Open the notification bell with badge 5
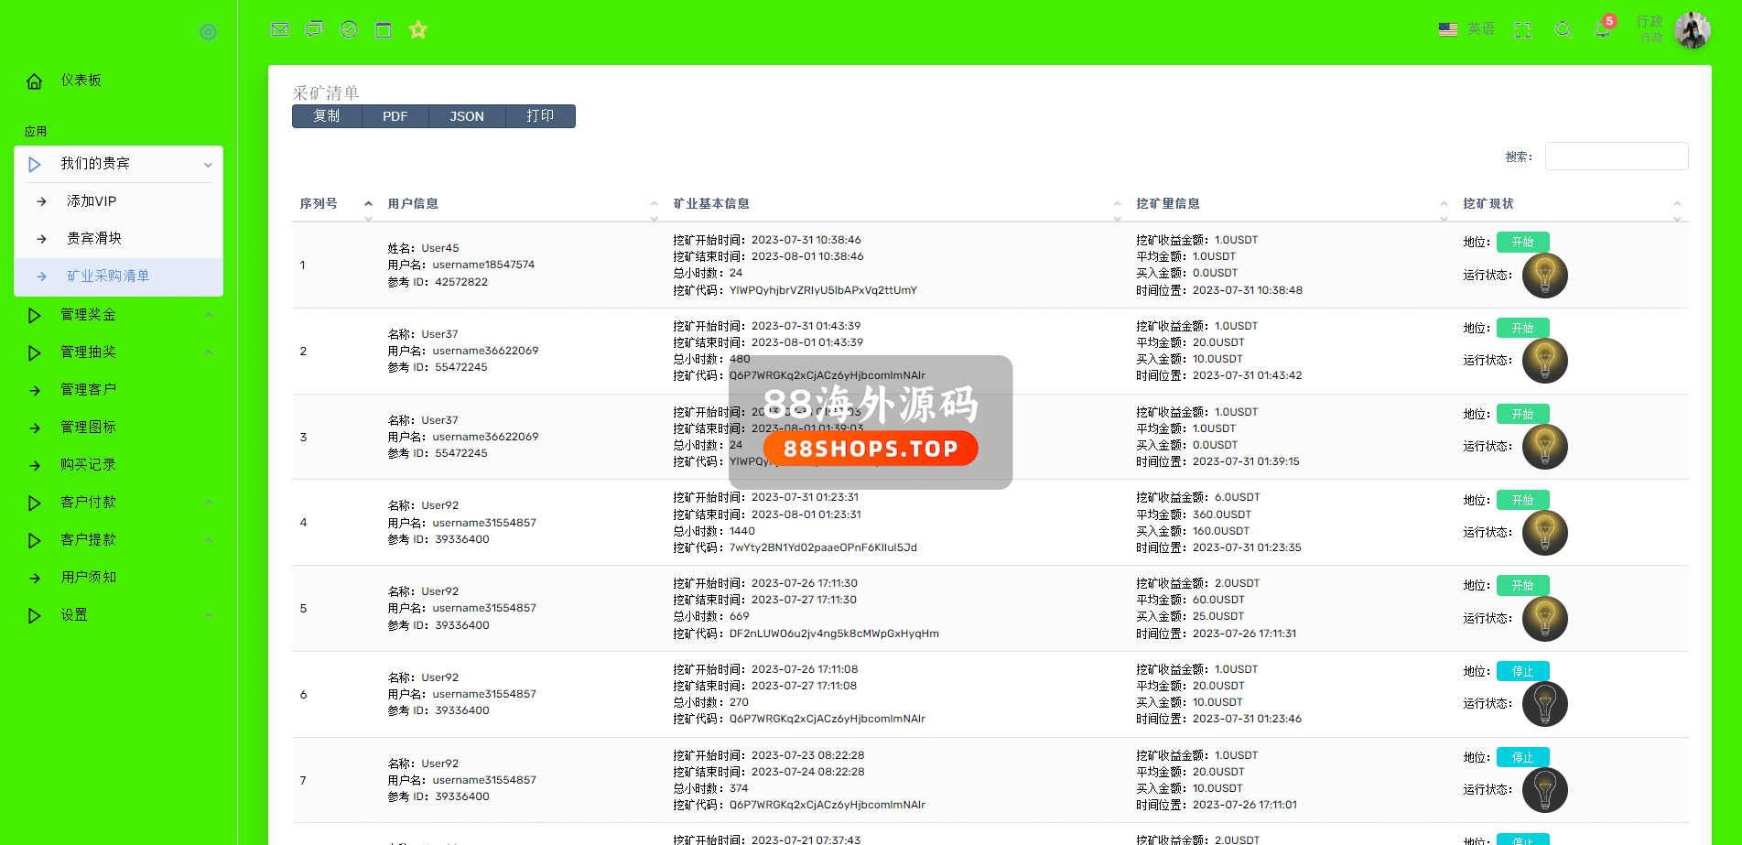The height and width of the screenshot is (845, 1742). [1602, 29]
